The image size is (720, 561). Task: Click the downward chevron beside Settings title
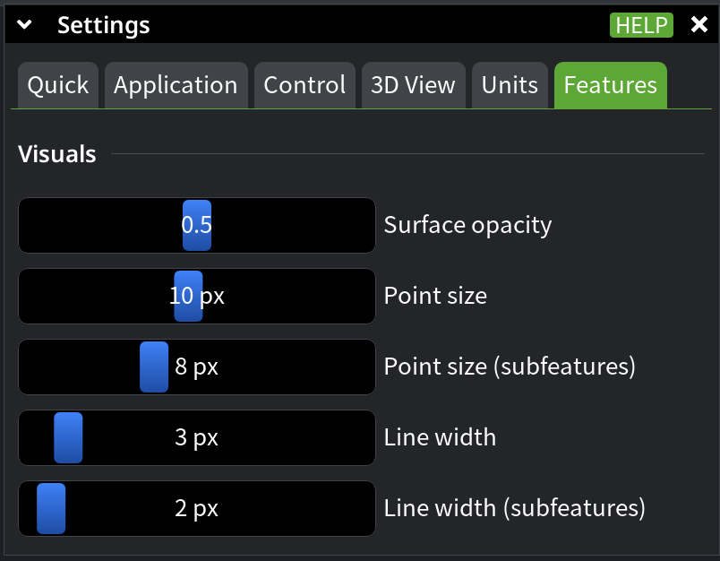point(24,25)
